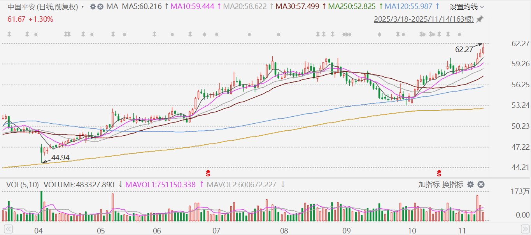Screen dimensions: 531x235
Task: Click the pin icon beside the date range
Action: 480,19
